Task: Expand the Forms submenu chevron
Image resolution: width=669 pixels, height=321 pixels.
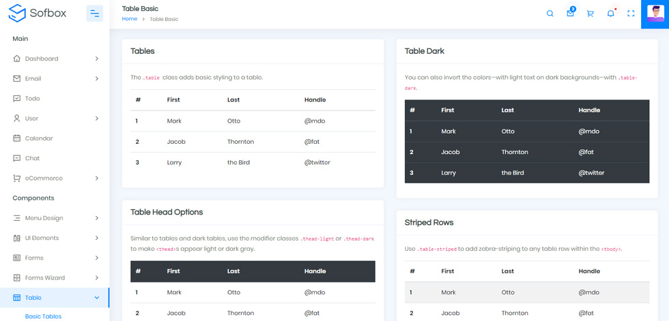Action: pos(97,258)
